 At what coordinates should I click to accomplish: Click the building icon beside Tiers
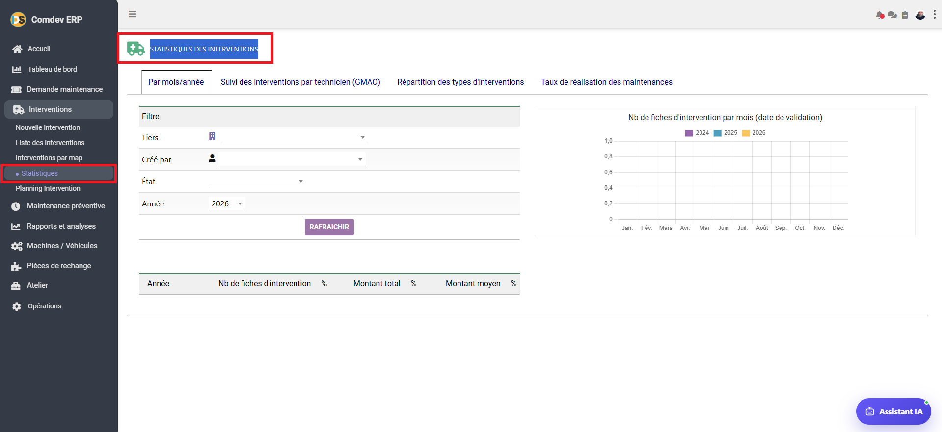tap(212, 136)
